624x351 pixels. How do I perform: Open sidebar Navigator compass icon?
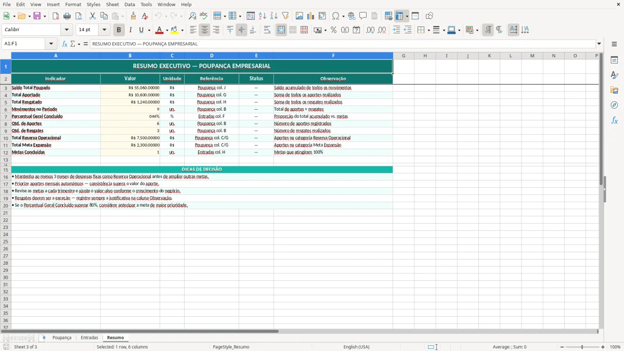point(614,105)
